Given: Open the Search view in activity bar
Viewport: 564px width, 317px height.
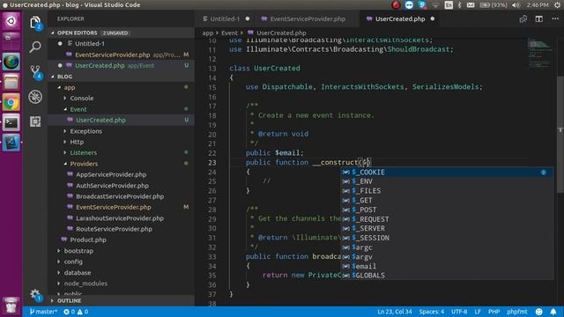Looking at the screenshot, I should (35, 47).
